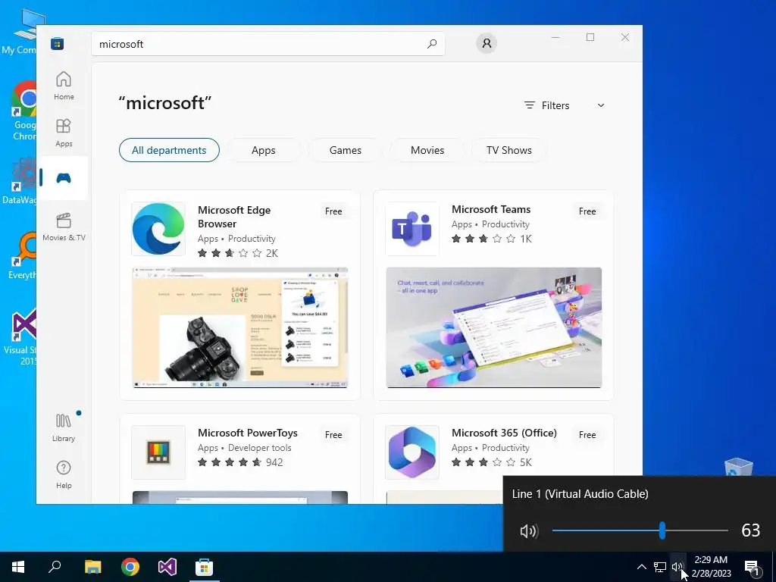Image resolution: width=776 pixels, height=582 pixels.
Task: Click the Microsoft 365 (Office) title text
Action: [x=504, y=433]
